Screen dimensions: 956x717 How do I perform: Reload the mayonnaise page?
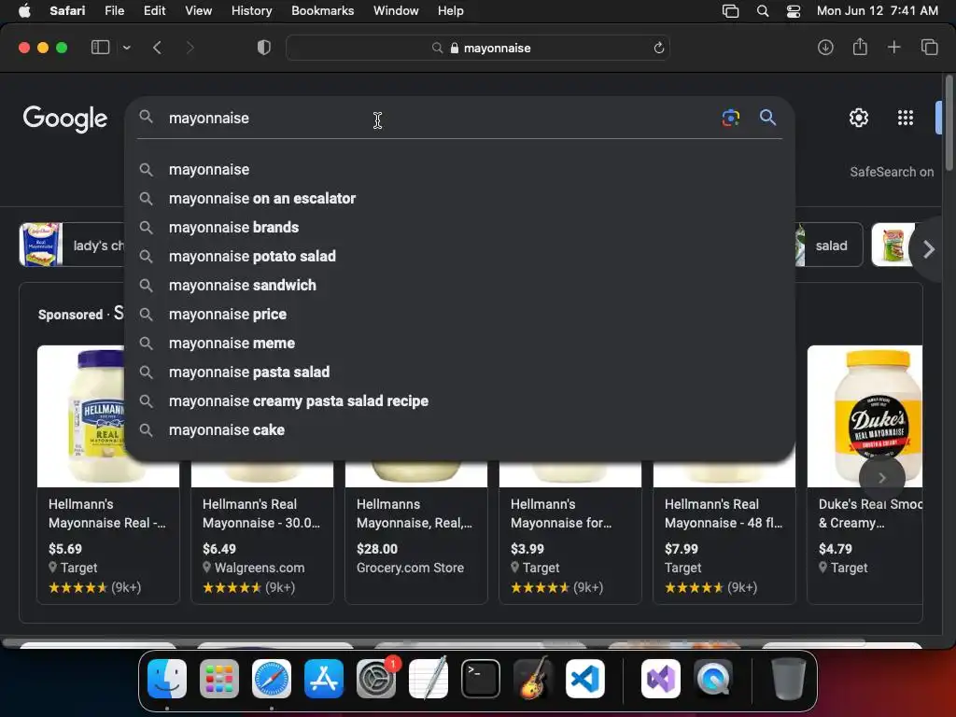[658, 49]
